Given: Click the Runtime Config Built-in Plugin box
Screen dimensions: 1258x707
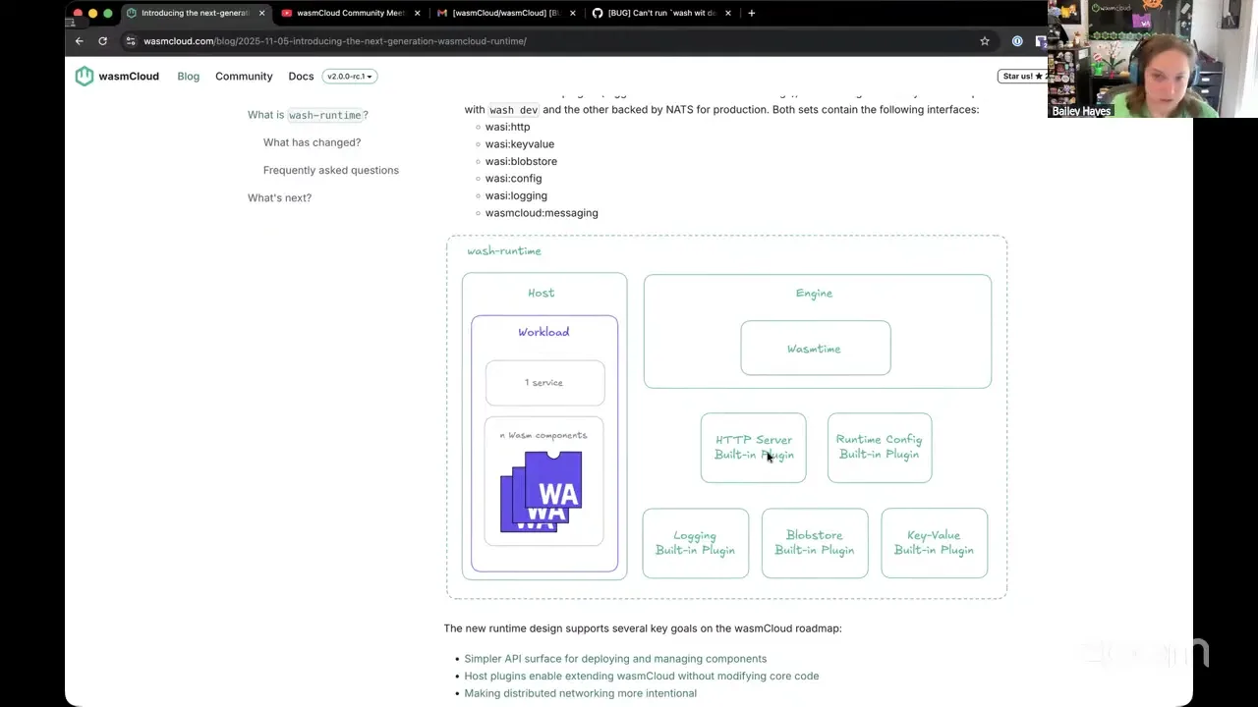Looking at the screenshot, I should point(880,448).
